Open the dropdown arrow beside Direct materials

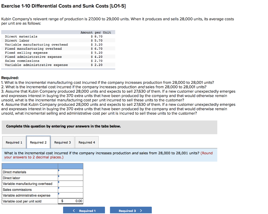tap(59, 171)
